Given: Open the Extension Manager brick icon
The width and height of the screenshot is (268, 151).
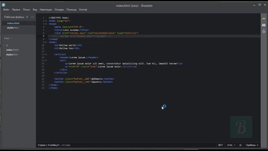Looking at the screenshot, I should tap(264, 25).
